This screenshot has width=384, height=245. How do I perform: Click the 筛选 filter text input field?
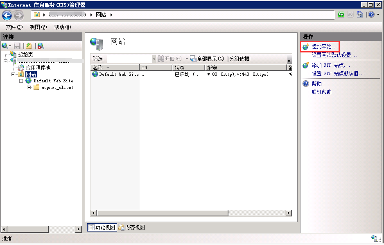click(129, 59)
